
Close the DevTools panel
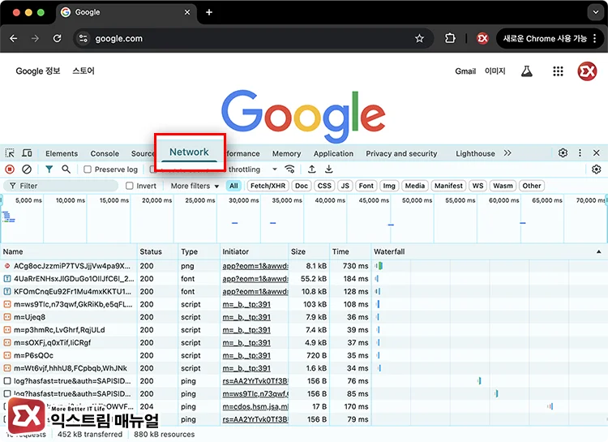[x=597, y=153]
